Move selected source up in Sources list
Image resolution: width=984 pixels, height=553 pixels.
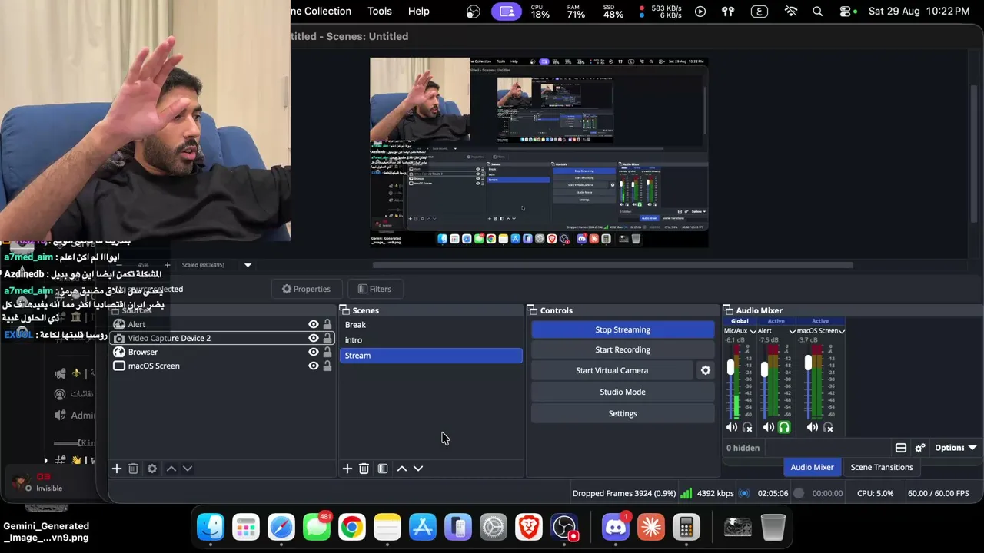(171, 469)
